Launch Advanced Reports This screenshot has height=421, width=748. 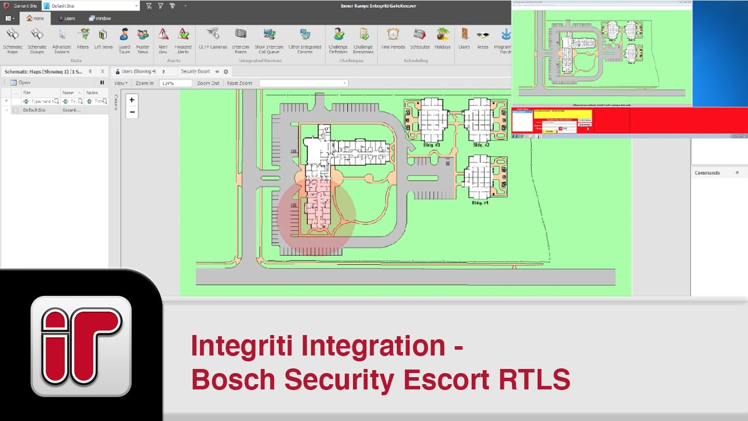click(x=61, y=40)
